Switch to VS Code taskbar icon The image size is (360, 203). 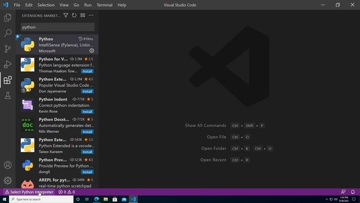[x=133, y=199]
